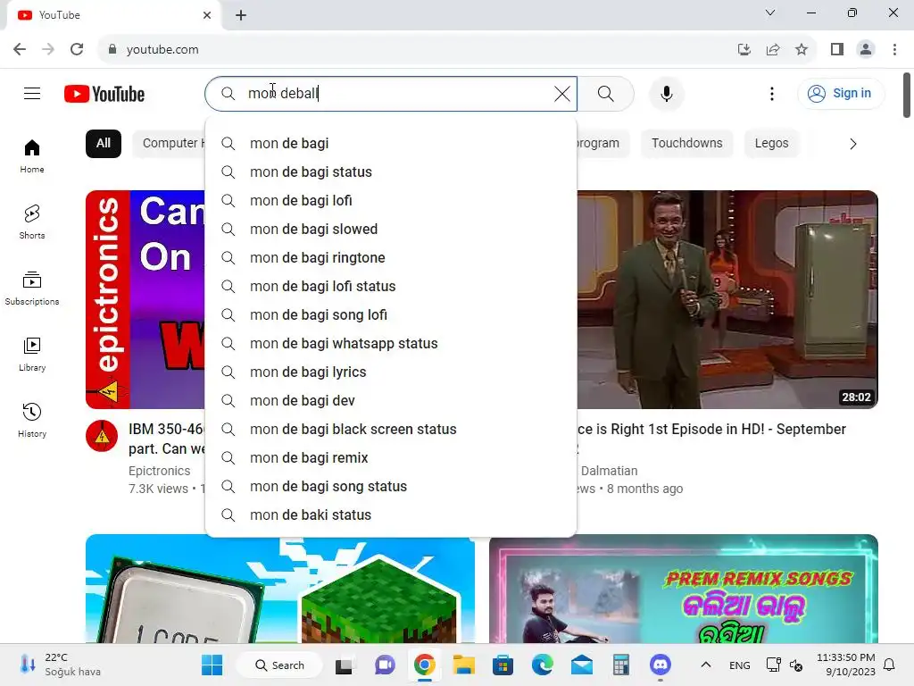The image size is (914, 686).
Task: Open the Chrome profile avatar
Action: point(866,50)
